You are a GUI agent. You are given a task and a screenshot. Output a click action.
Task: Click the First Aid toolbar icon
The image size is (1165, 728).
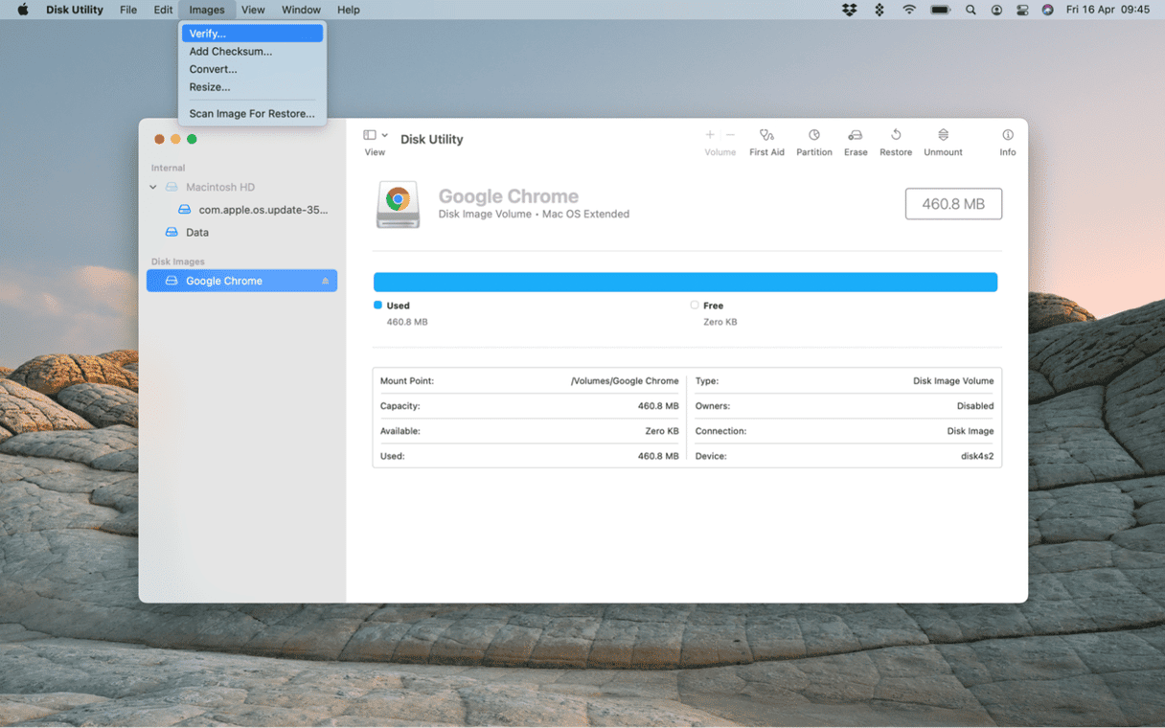click(x=765, y=136)
